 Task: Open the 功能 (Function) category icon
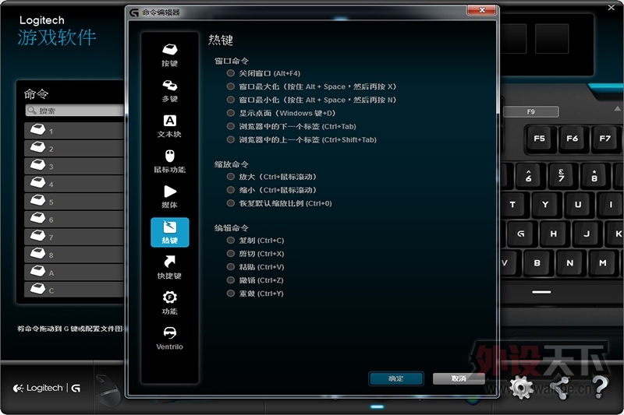click(x=169, y=297)
